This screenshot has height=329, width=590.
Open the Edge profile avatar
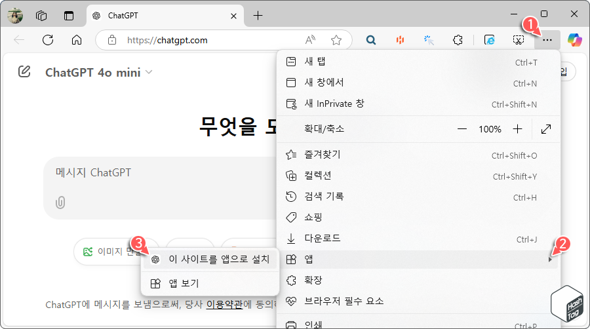coord(15,16)
